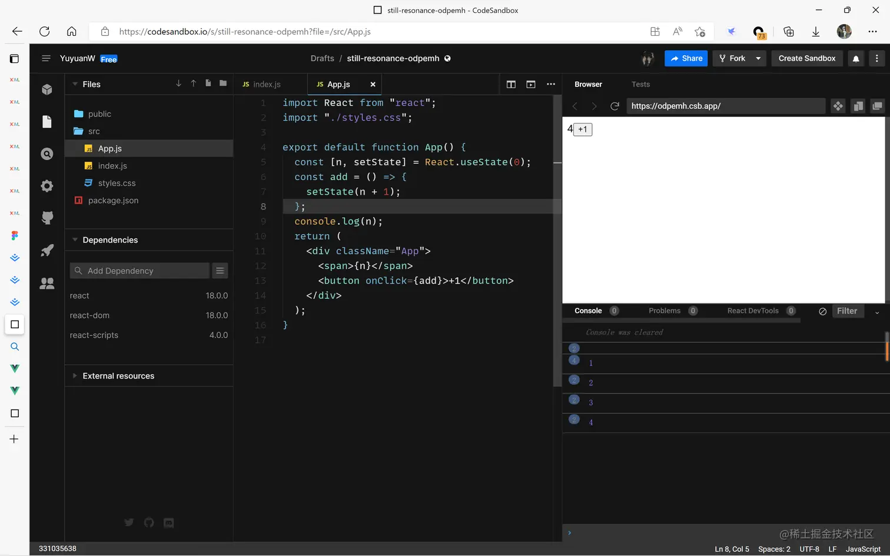Open the Deployment rocket panel
The height and width of the screenshot is (556, 890).
click(x=47, y=251)
